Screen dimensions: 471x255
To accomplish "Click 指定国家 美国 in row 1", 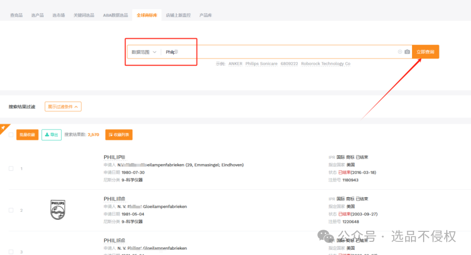I will tap(342, 165).
